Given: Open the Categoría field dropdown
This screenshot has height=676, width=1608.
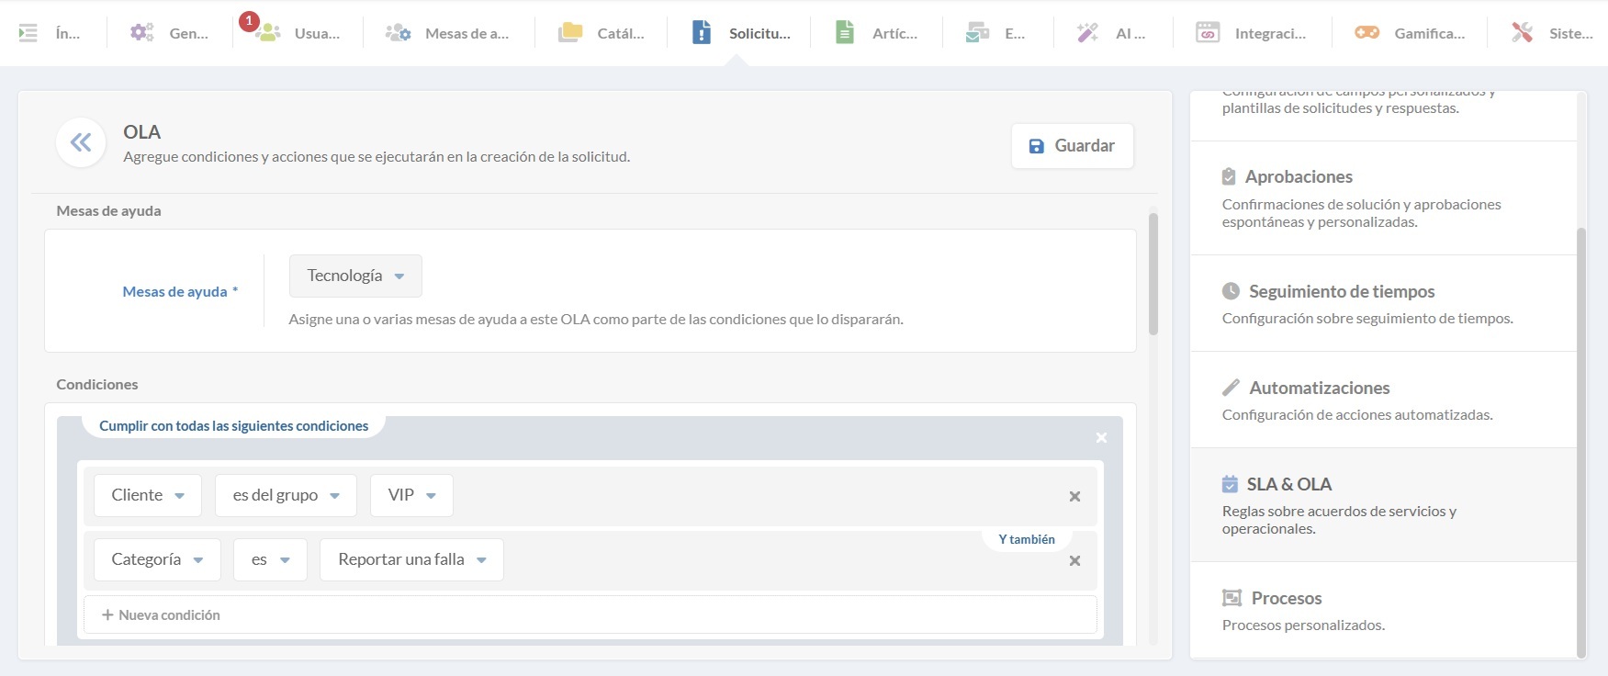Looking at the screenshot, I should pyautogui.click(x=157, y=559).
